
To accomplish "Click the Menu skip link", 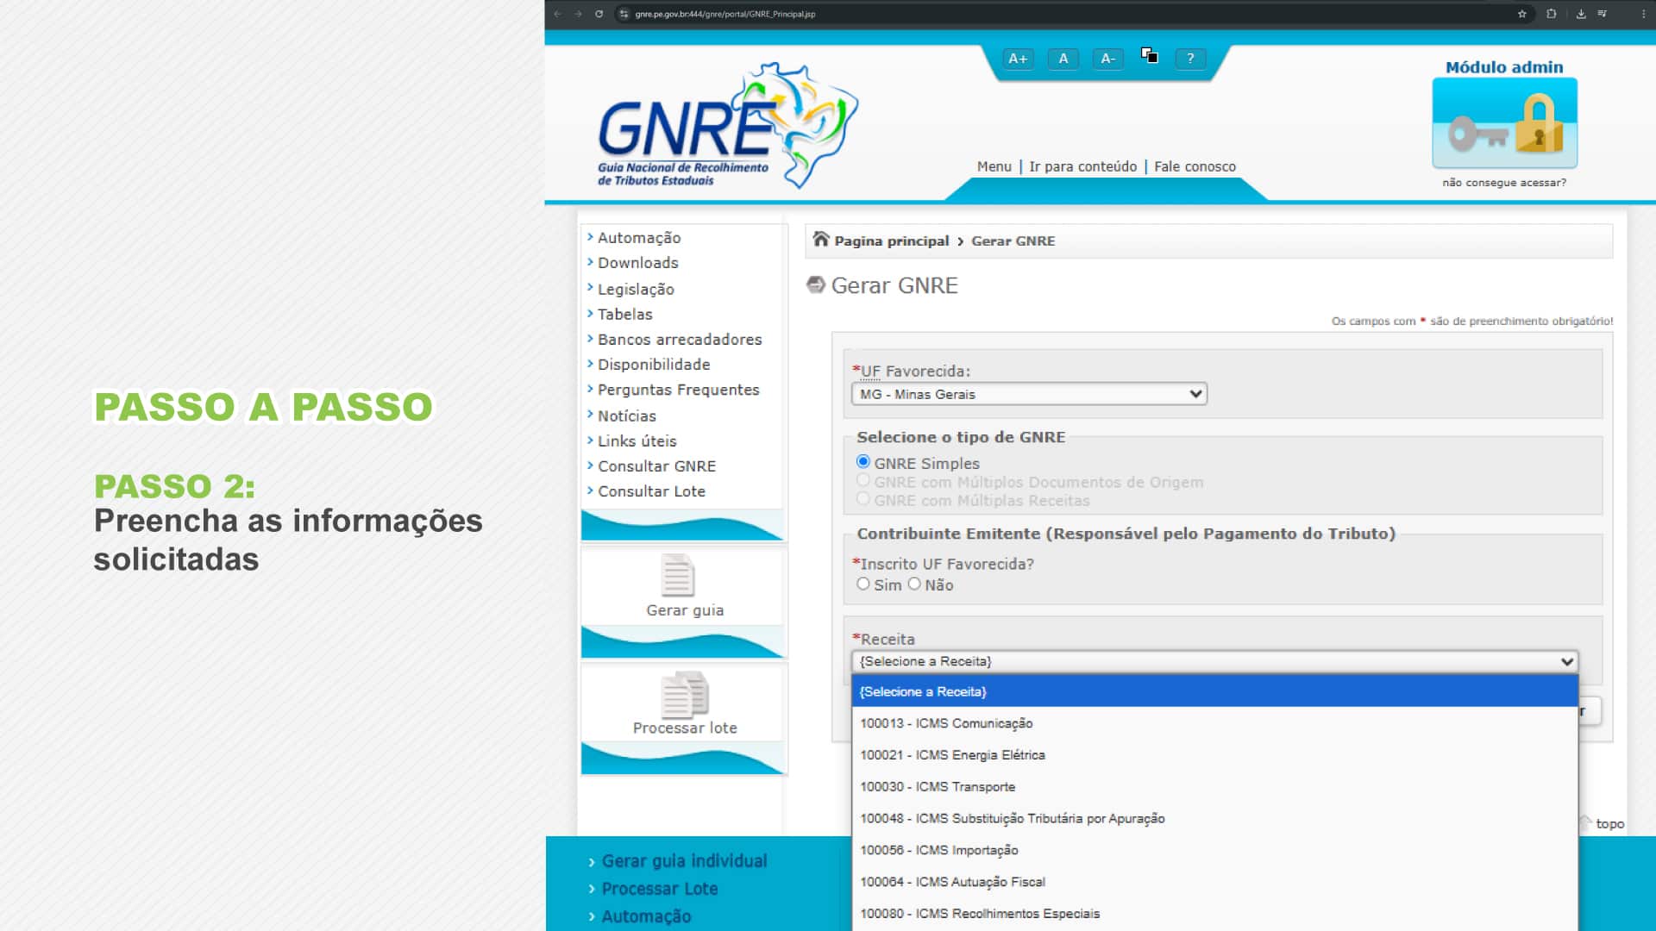I will coord(994,166).
